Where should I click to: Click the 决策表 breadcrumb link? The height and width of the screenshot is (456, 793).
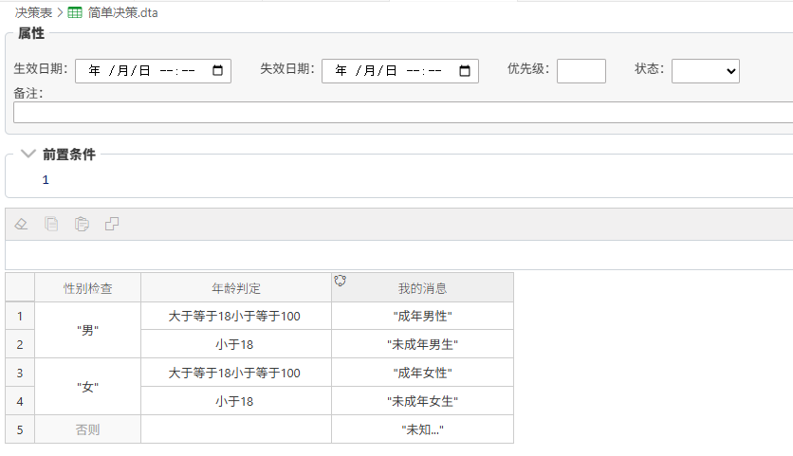pyautogui.click(x=33, y=12)
